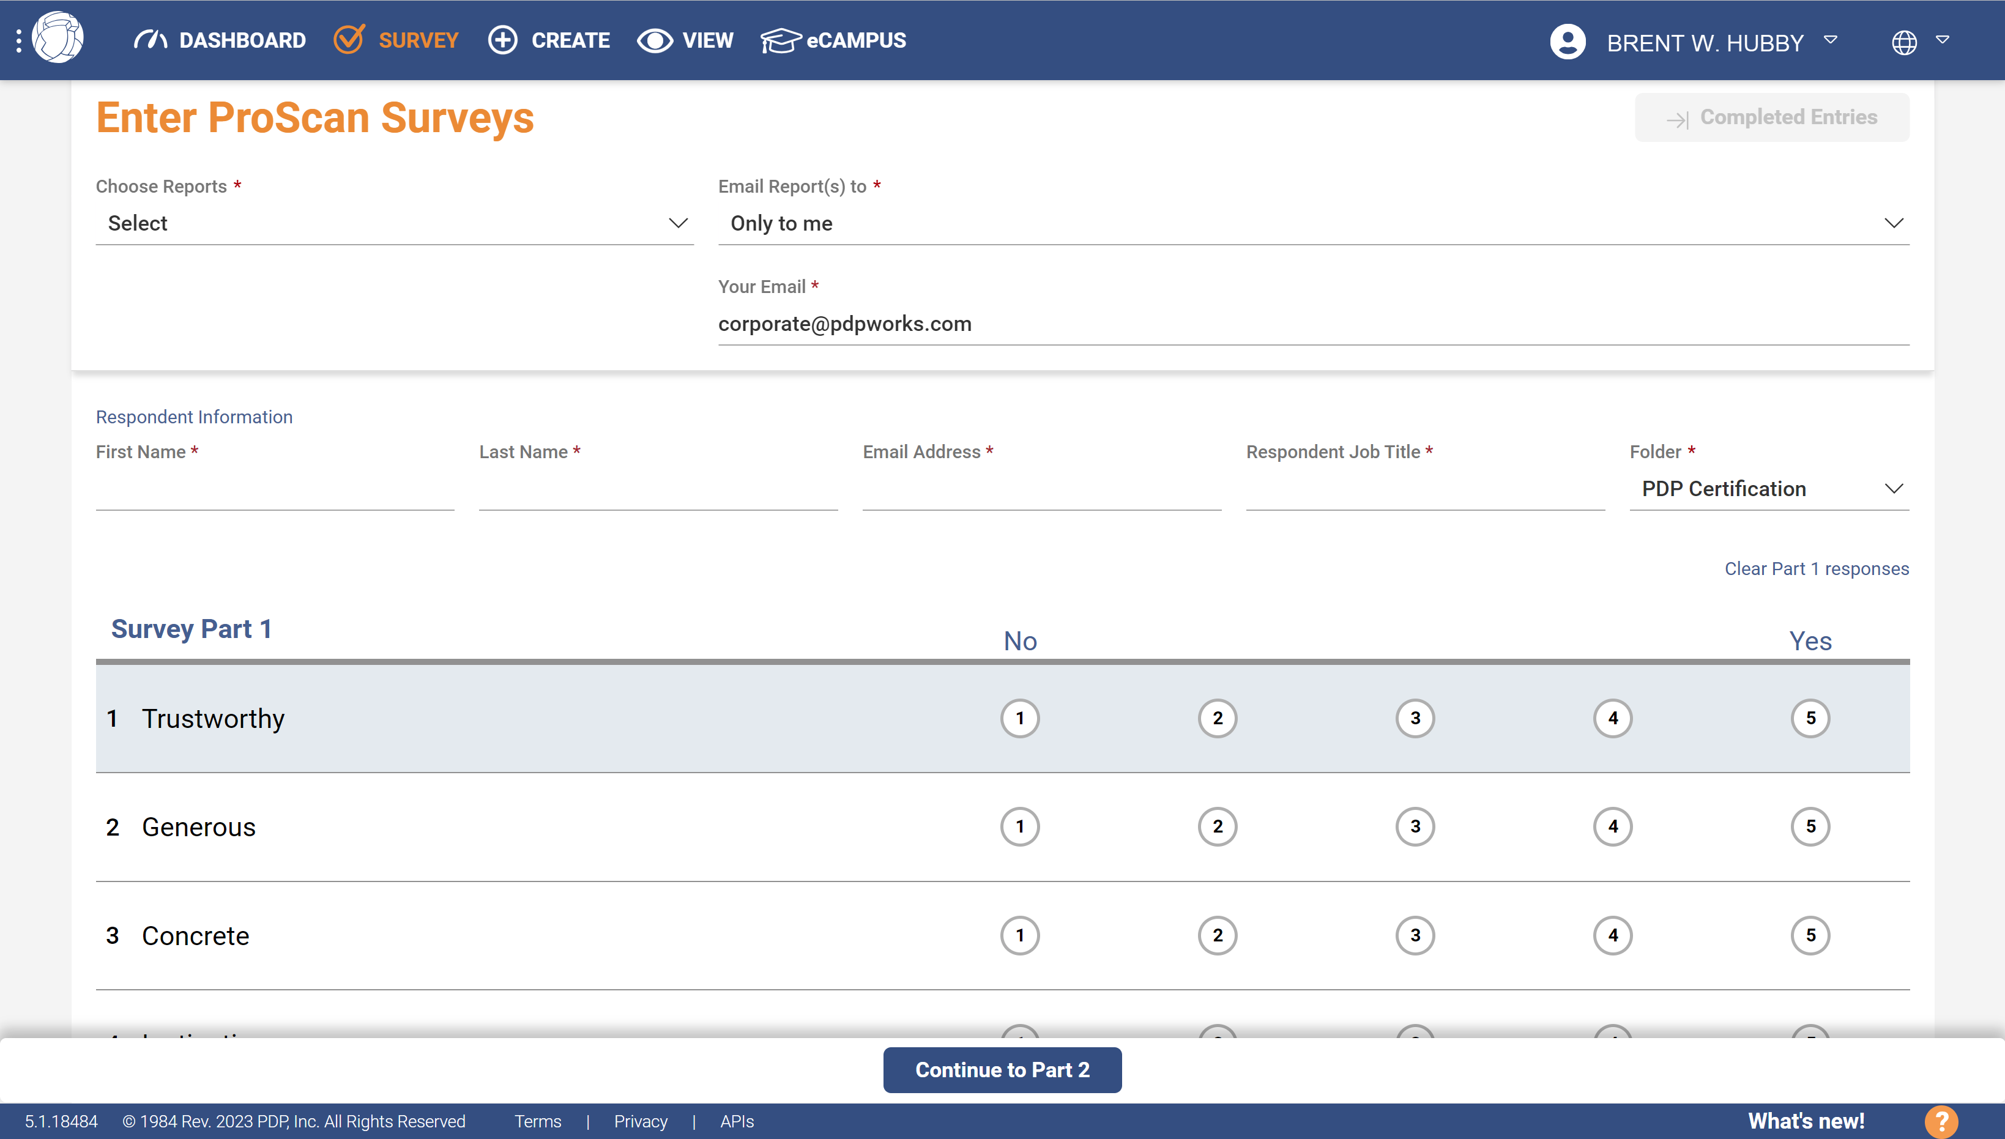The width and height of the screenshot is (2005, 1139).
Task: Expand the BRENT W. HUBBY account menu
Action: (1831, 40)
